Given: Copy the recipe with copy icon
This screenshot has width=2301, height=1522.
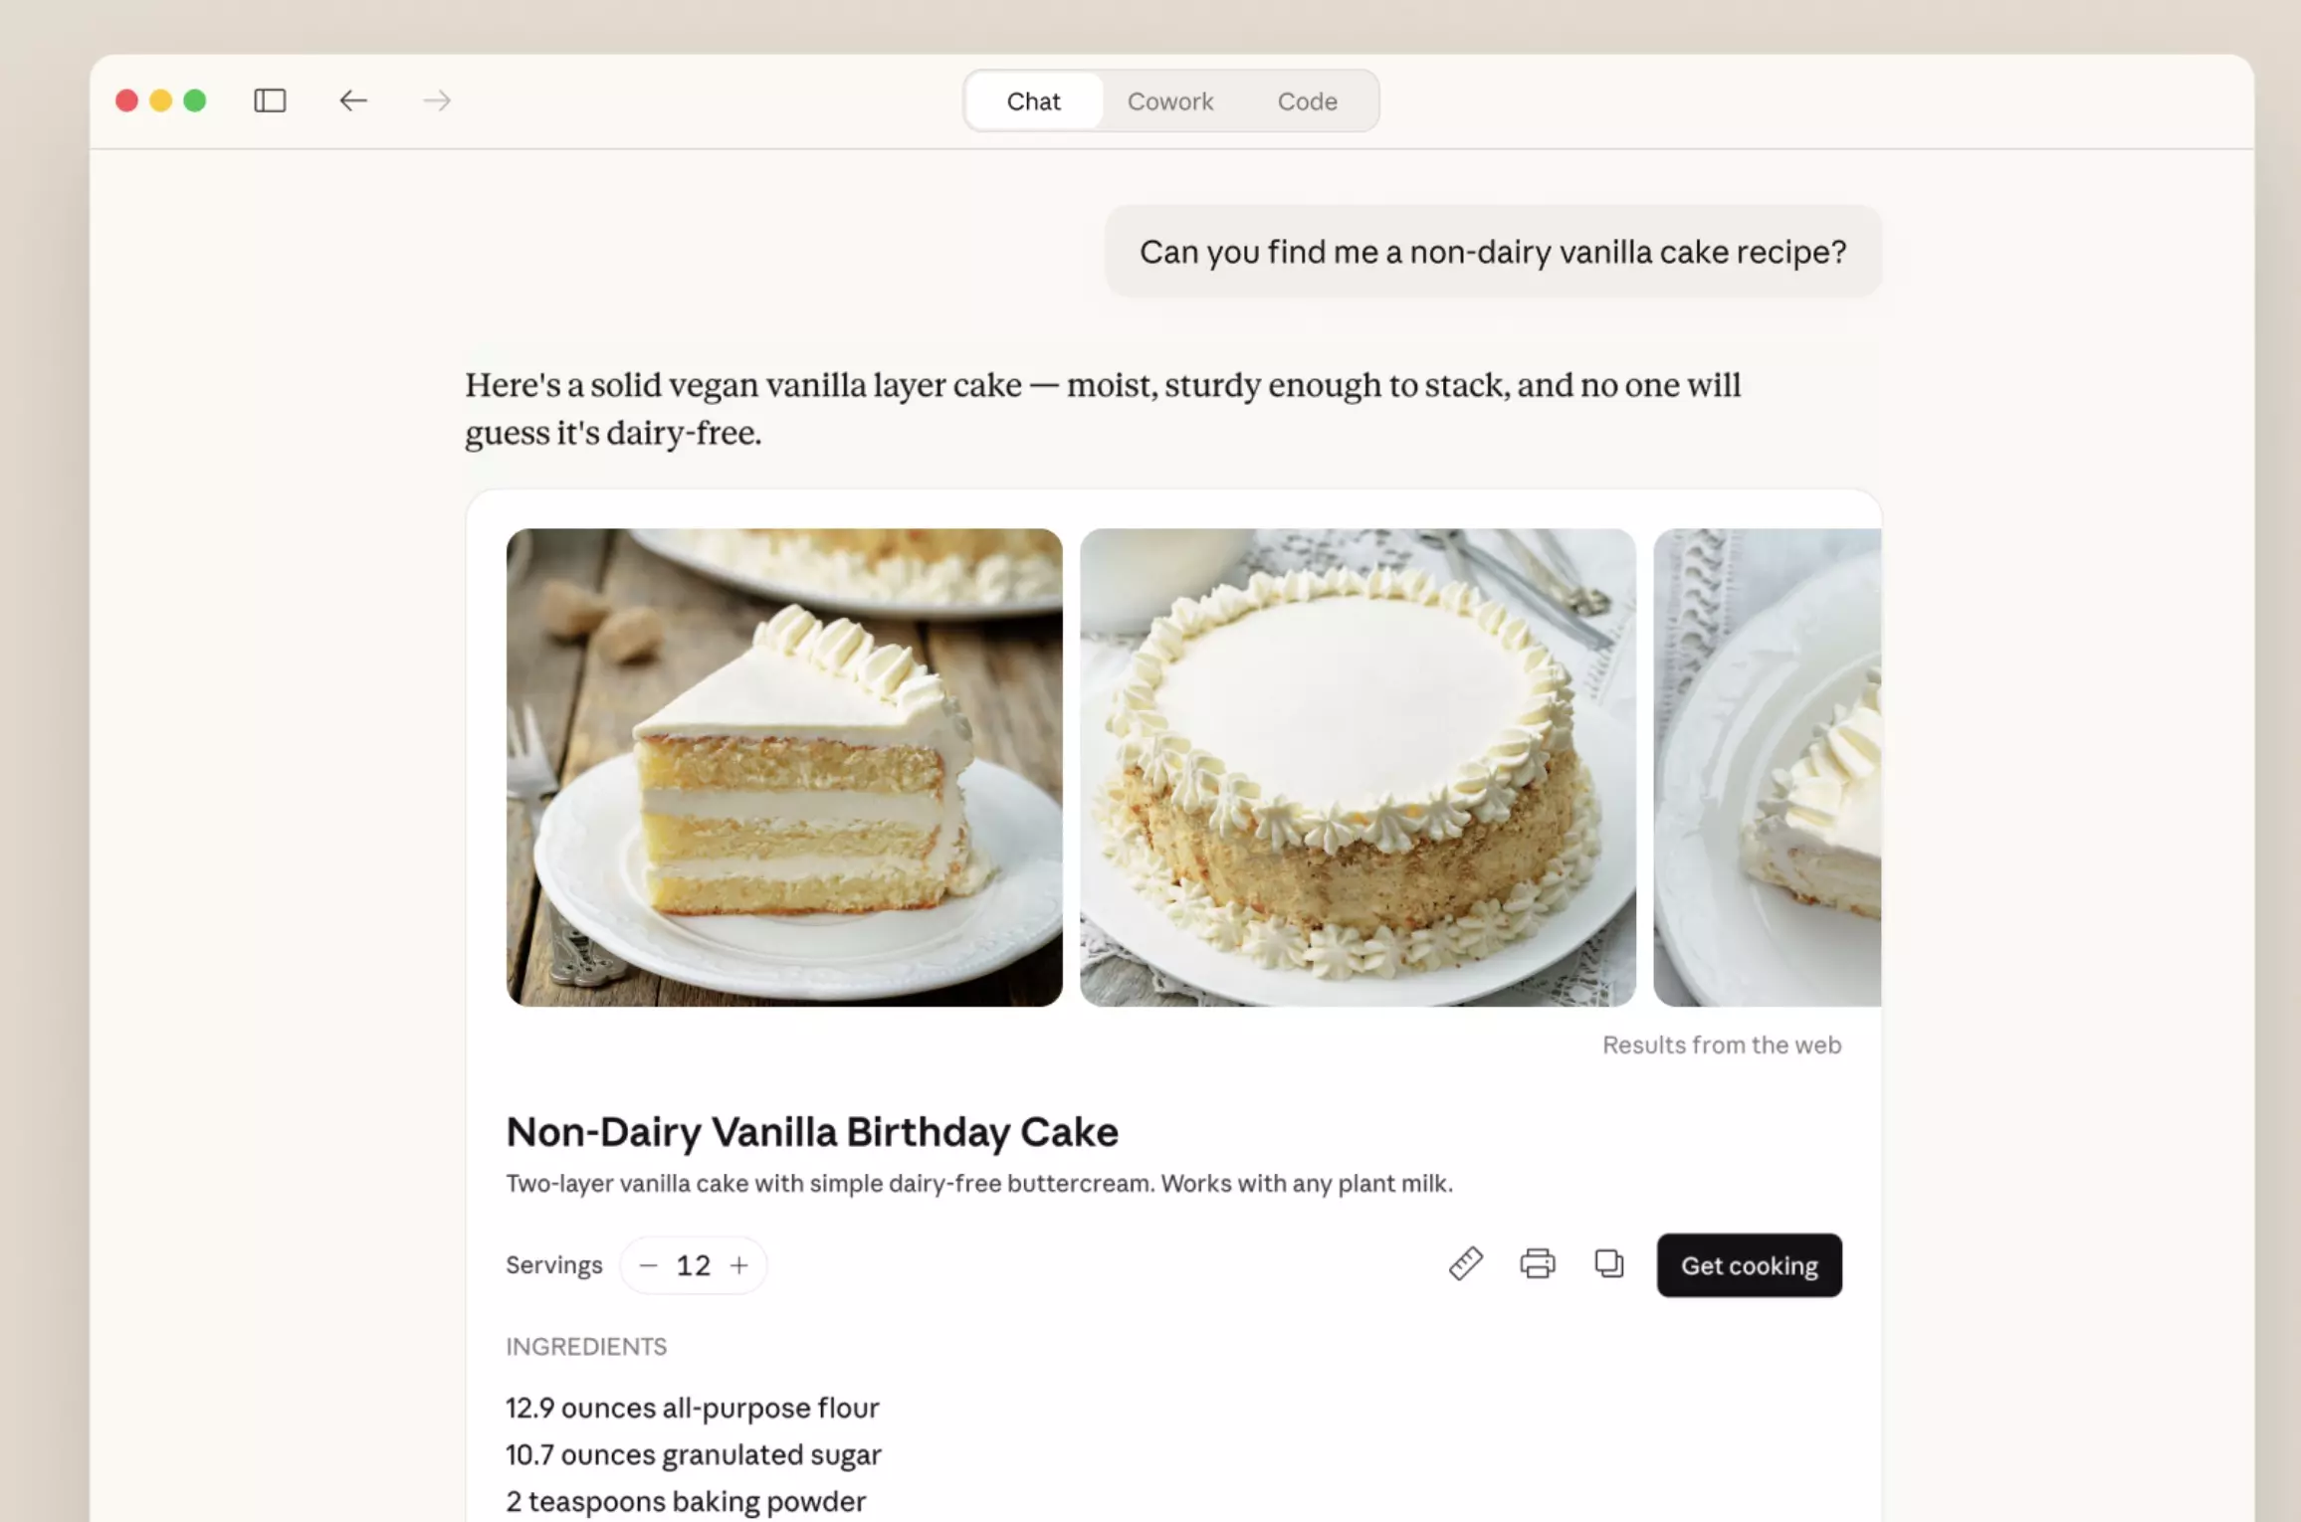Looking at the screenshot, I should [x=1608, y=1264].
